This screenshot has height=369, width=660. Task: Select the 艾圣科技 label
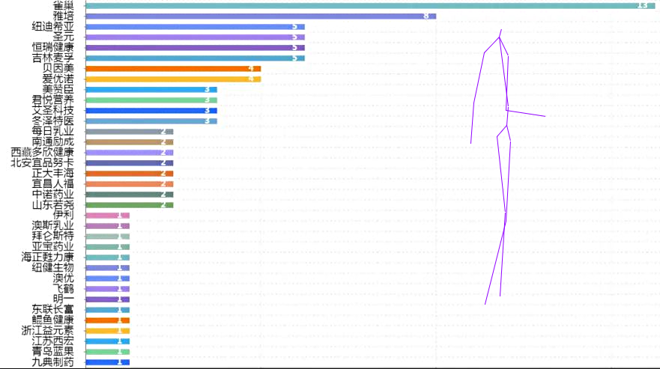click(53, 111)
